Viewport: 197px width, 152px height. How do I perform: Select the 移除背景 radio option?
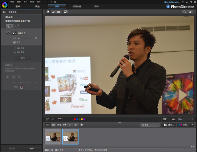click(x=15, y=52)
